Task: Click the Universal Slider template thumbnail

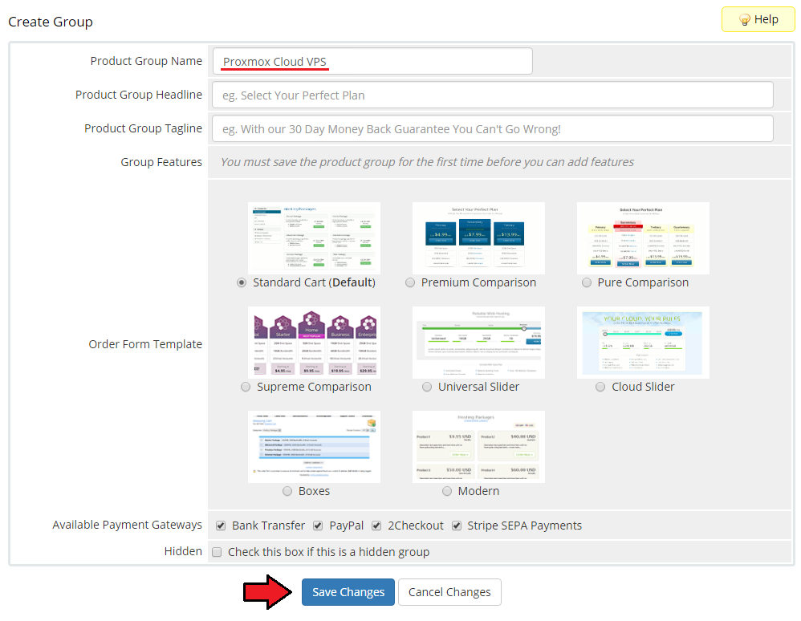Action: pyautogui.click(x=478, y=343)
